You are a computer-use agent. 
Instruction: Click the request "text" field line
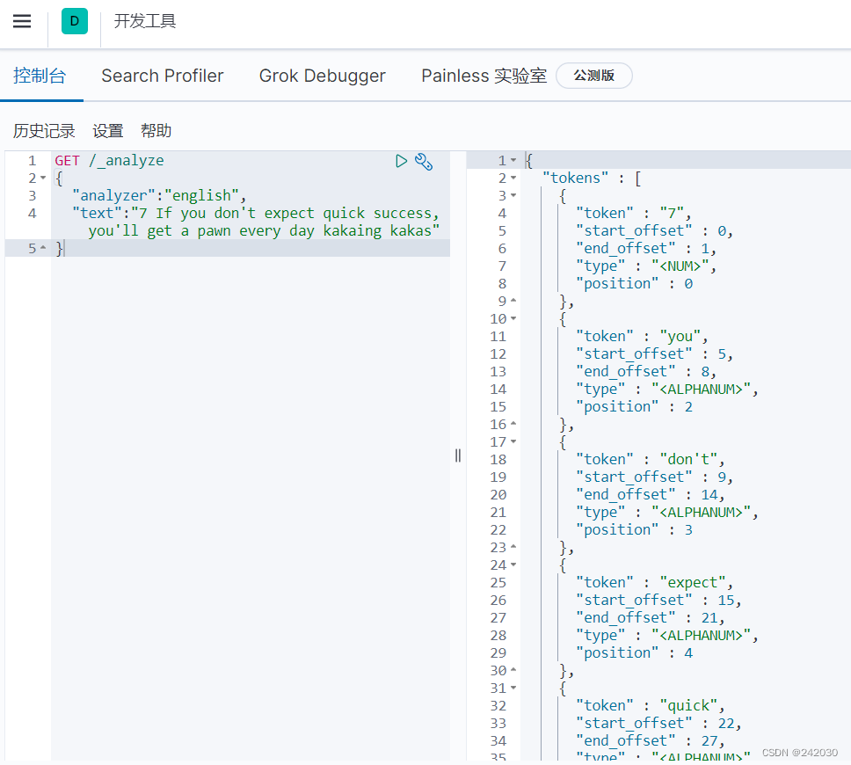[256, 222]
